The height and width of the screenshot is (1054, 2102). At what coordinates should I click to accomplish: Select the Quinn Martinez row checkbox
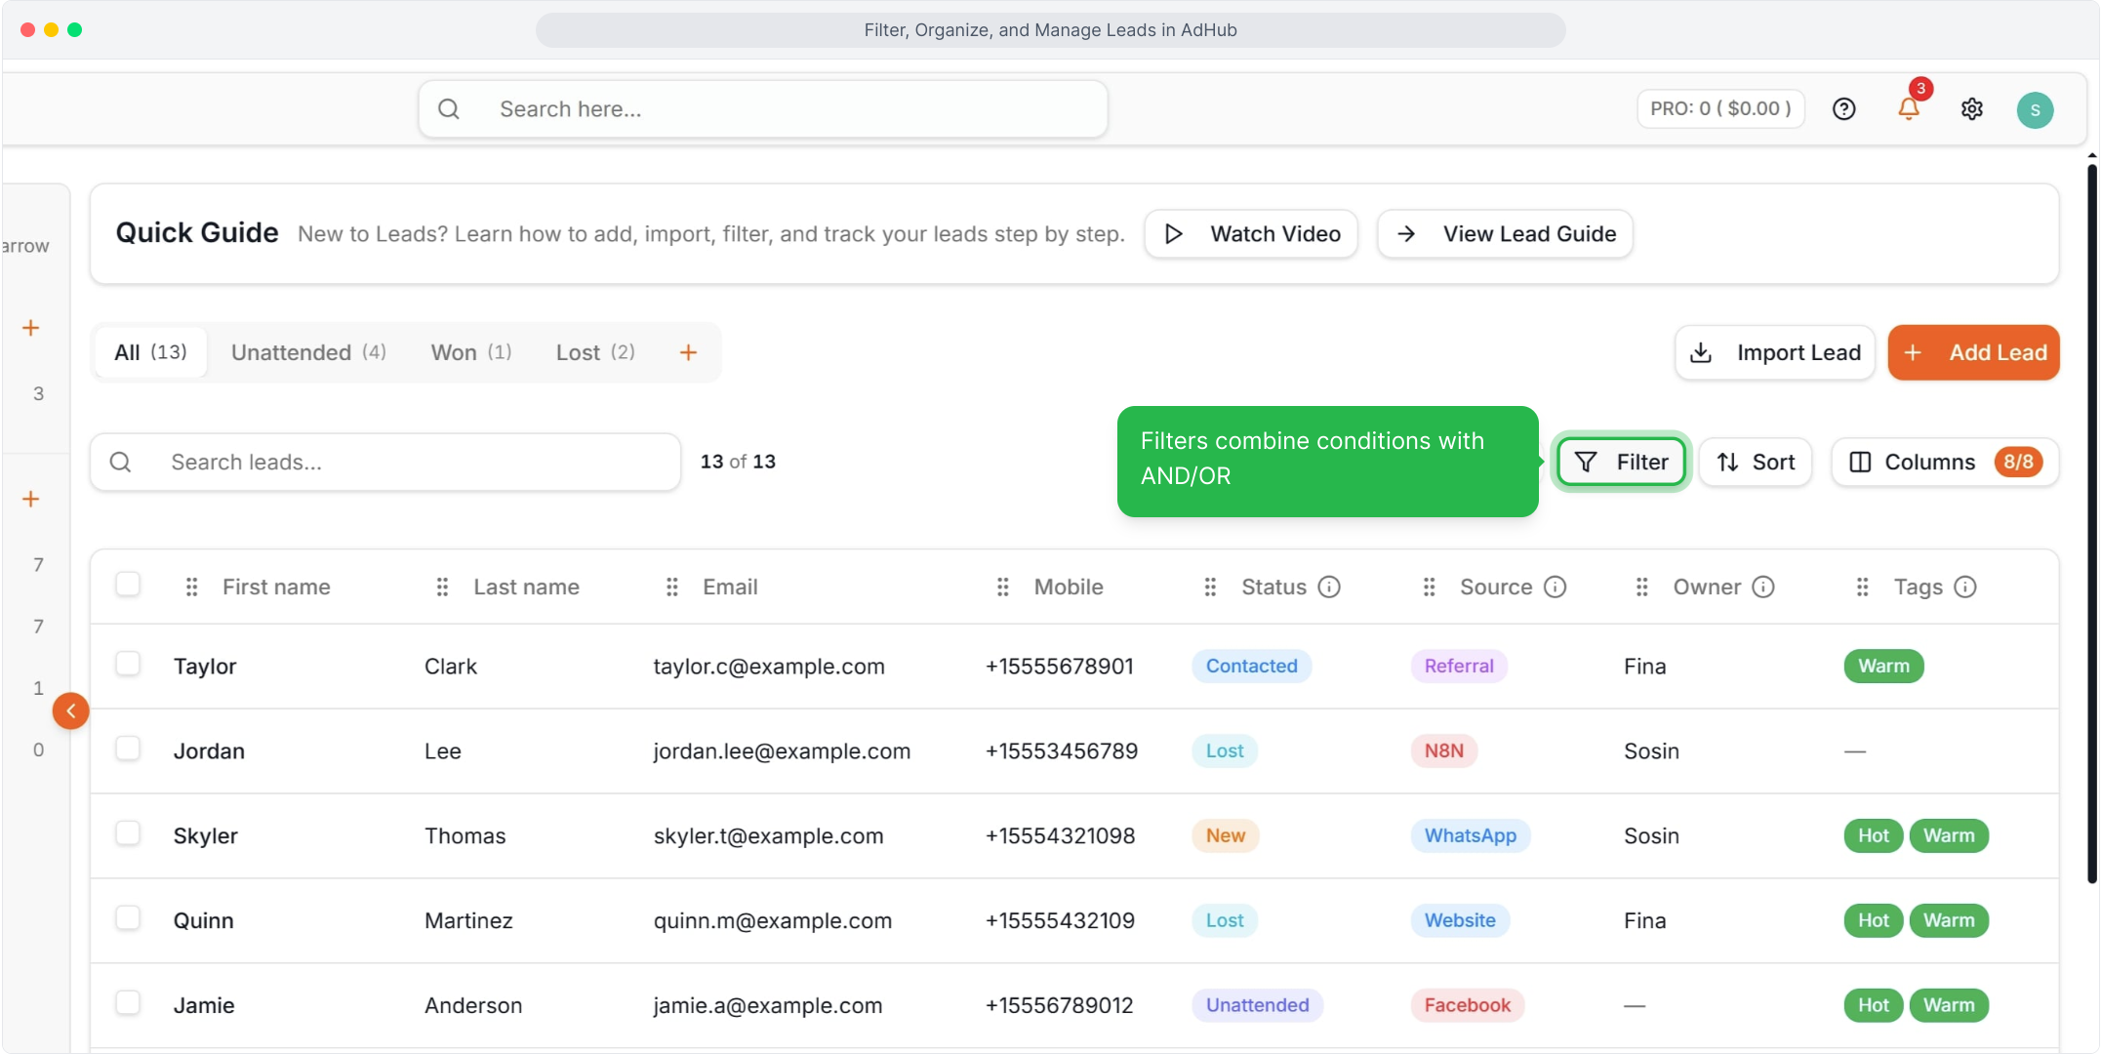[128, 918]
